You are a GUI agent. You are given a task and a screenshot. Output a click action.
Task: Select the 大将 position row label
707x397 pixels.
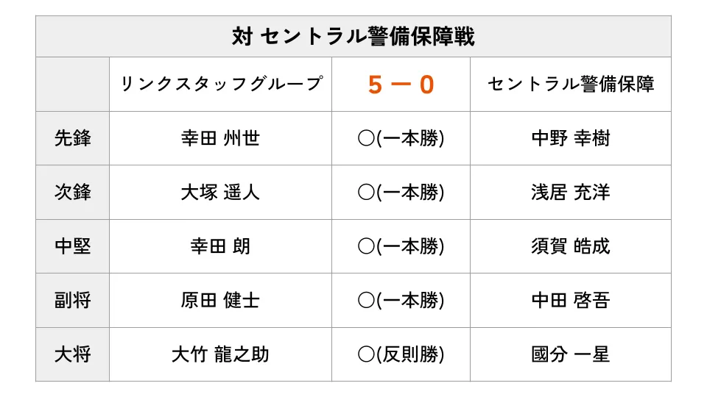[73, 354]
